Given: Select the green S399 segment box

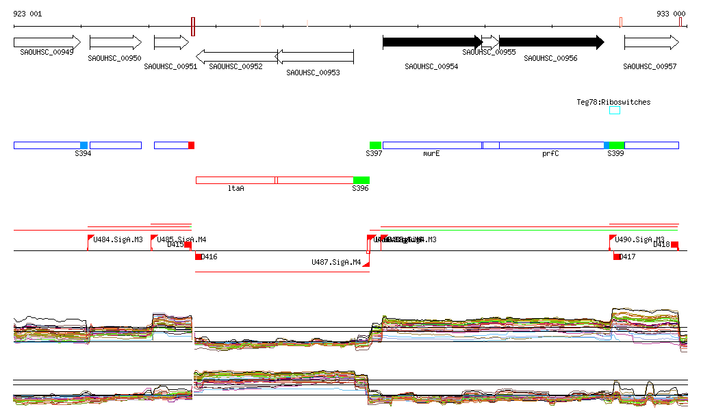Looking at the screenshot, I should click(617, 145).
